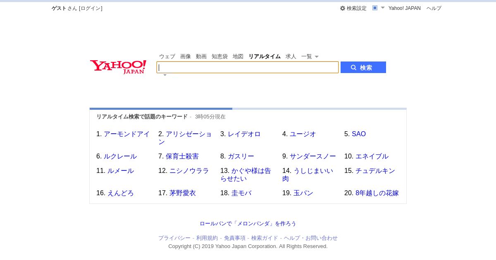
Task: Open the ヘルプ link in header
Action: pyautogui.click(x=434, y=8)
